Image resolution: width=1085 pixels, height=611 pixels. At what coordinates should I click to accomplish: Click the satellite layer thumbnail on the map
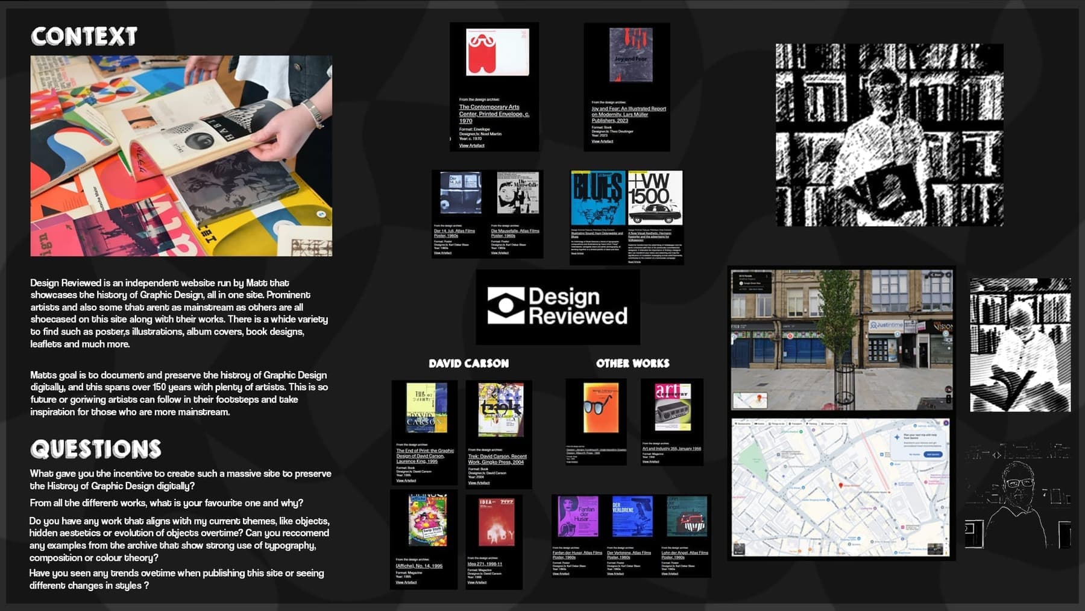740,548
